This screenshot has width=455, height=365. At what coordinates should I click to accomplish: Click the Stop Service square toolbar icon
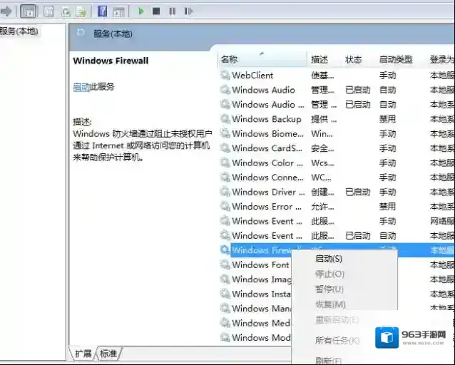[x=157, y=11]
